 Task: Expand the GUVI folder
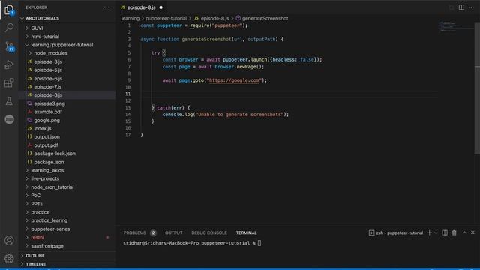37,28
